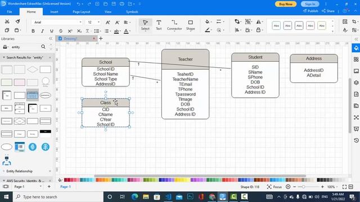Viewport: 360px width, 202px height.
Task: Click the Lock icon in ribbon
Action: click(x=259, y=30)
